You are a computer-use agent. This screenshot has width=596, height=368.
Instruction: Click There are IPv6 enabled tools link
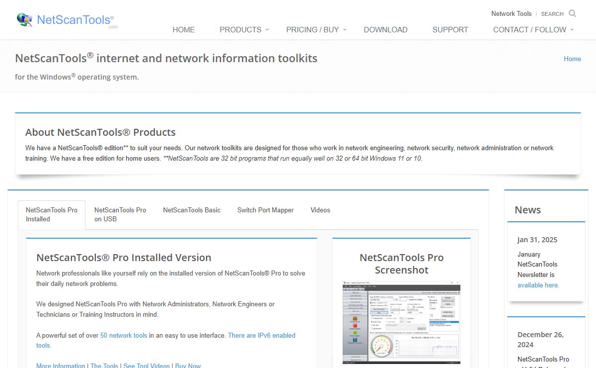click(x=166, y=341)
